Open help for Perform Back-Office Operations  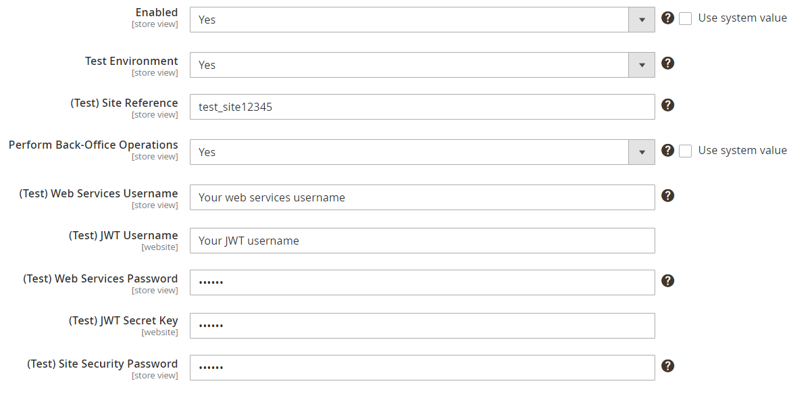pyautogui.click(x=667, y=151)
